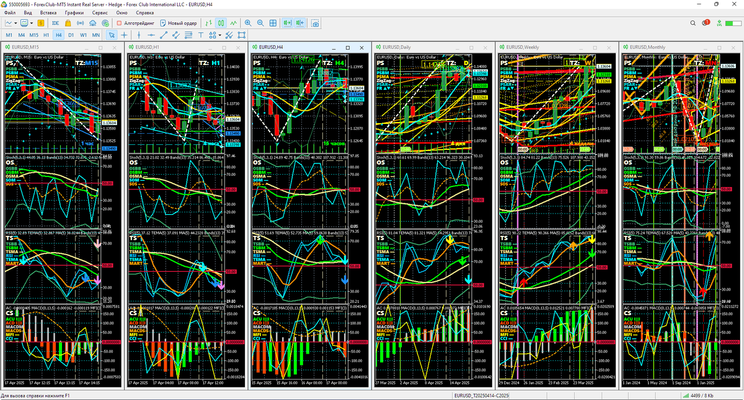The height and width of the screenshot is (400, 744).
Task: Select the trendline drawing tool
Action: pos(164,35)
